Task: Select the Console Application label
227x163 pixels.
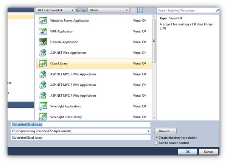Action: pyautogui.click(x=64, y=42)
